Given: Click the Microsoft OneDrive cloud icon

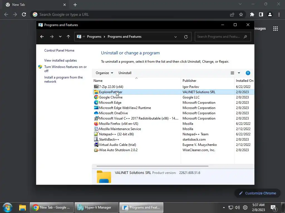Looking at the screenshot, I should (x=96, y=113).
